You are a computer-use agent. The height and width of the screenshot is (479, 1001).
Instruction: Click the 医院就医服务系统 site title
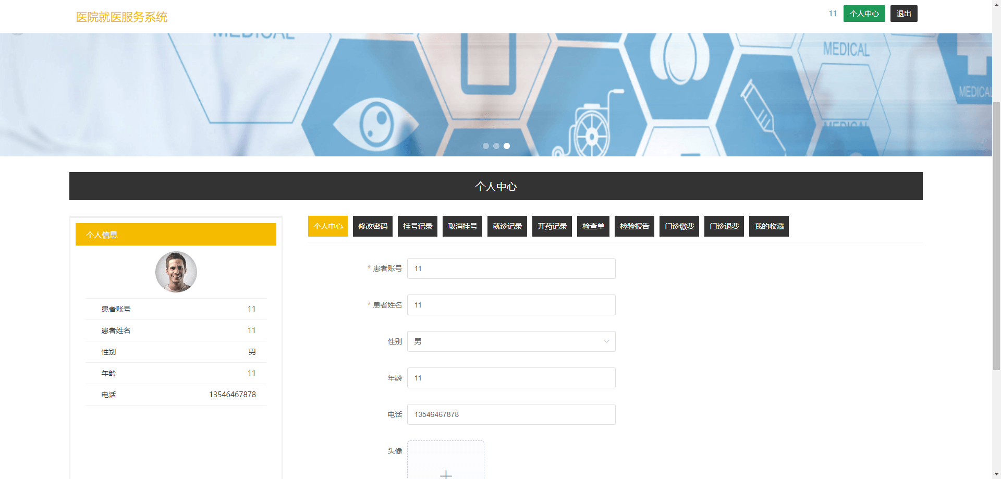pyautogui.click(x=121, y=17)
